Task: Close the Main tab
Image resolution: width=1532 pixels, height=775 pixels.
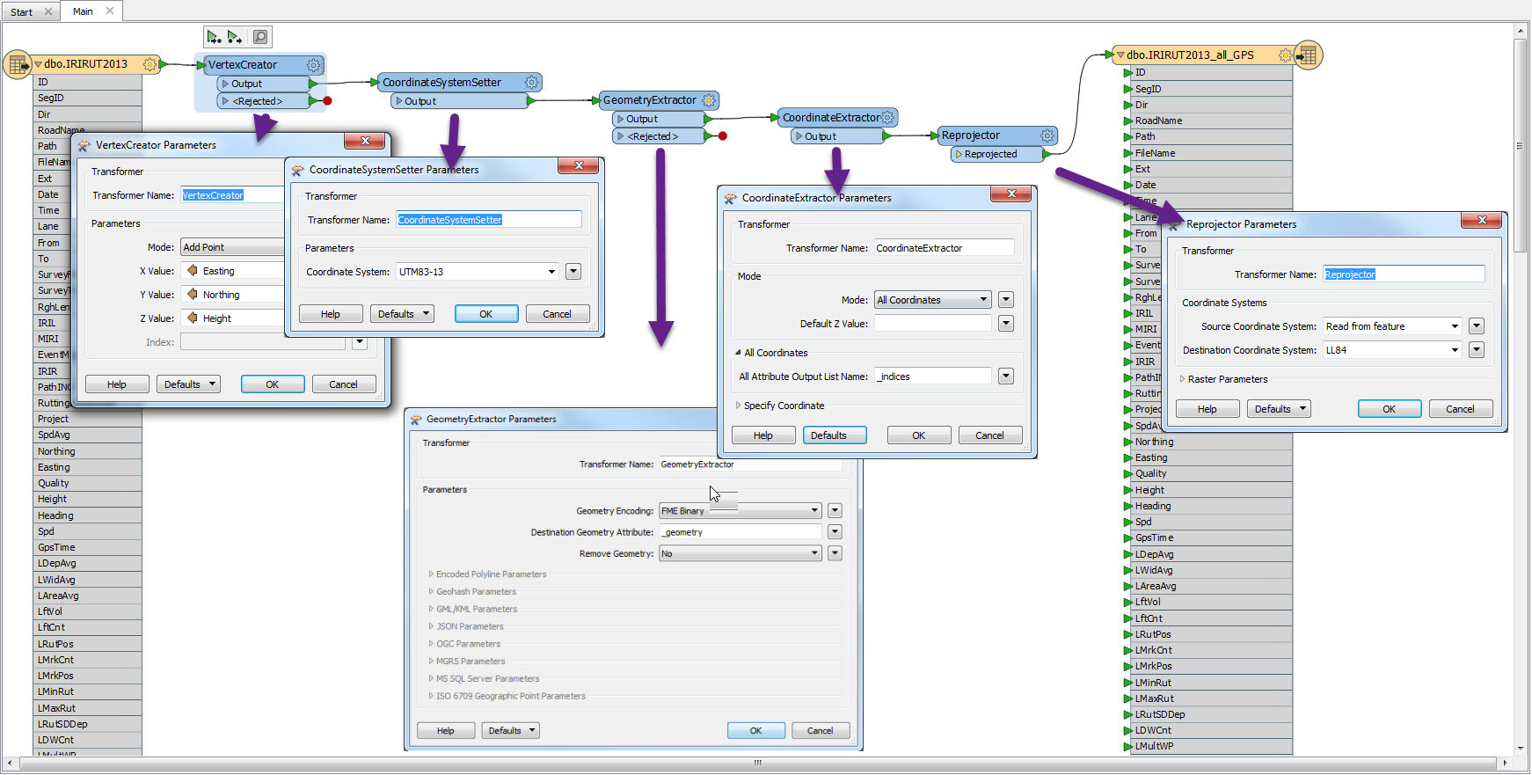Action: click(x=110, y=11)
